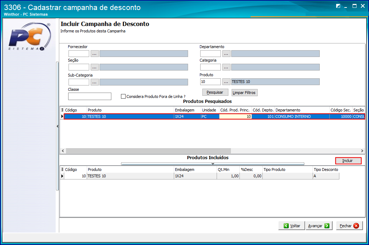369x245 pixels.
Task: Click the empty Tipo Produto cell of TESTES 10
Action: 288,176
